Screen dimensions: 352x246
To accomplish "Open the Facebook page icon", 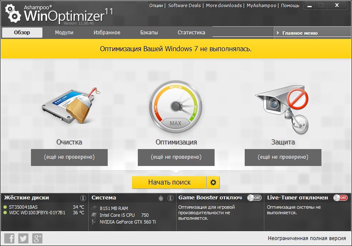I will tap(9, 238).
